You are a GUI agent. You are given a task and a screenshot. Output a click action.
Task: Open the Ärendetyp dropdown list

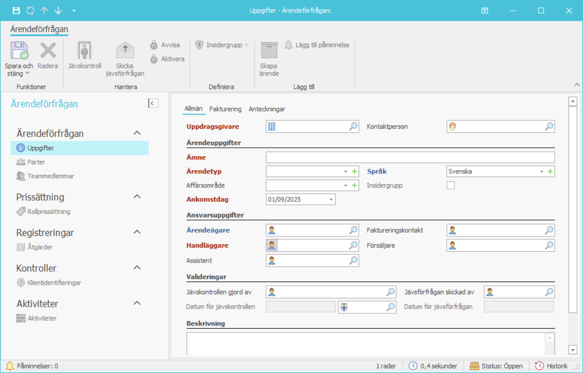[x=346, y=172]
